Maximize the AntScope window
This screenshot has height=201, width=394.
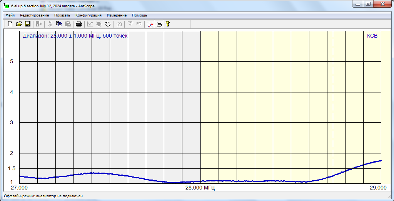click(368, 4)
